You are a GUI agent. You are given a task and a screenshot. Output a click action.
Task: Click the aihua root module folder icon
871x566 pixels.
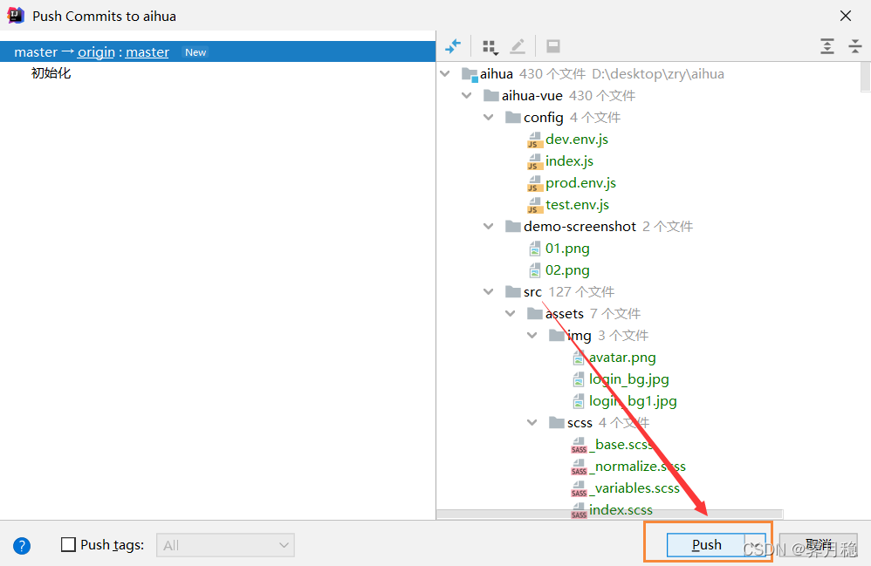[470, 74]
